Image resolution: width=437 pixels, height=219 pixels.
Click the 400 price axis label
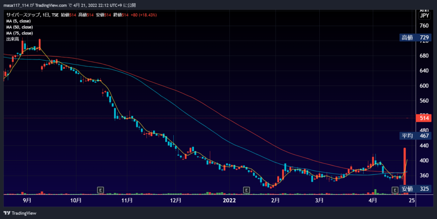pyautogui.click(x=424, y=160)
